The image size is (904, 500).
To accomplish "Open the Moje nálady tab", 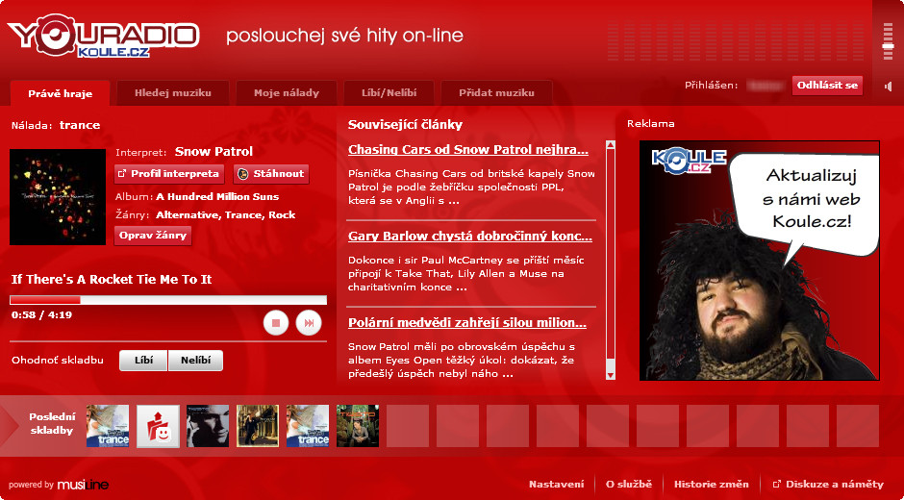I will (287, 93).
